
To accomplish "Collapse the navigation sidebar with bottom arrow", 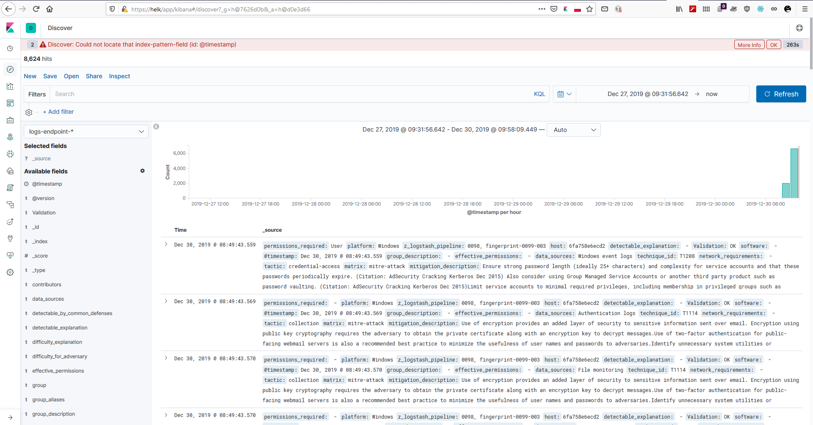I will pyautogui.click(x=10, y=417).
